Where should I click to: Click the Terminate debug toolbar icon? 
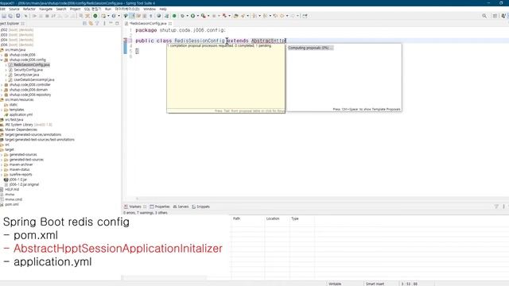(47, 16)
